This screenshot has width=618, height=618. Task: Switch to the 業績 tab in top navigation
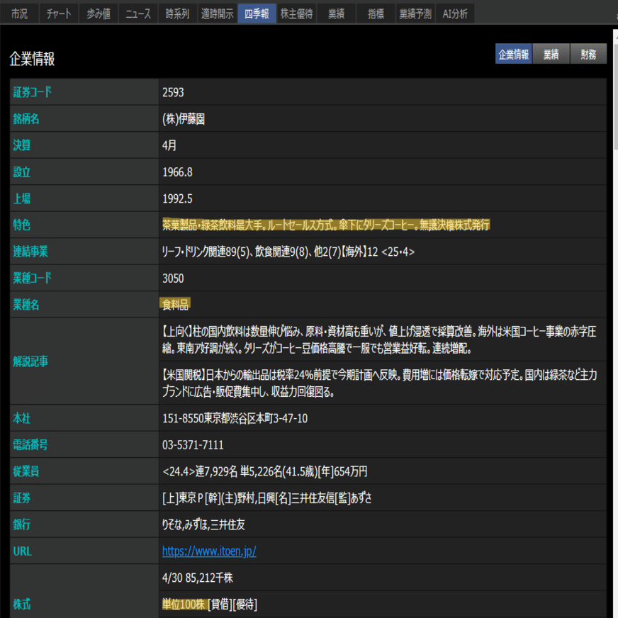point(335,12)
